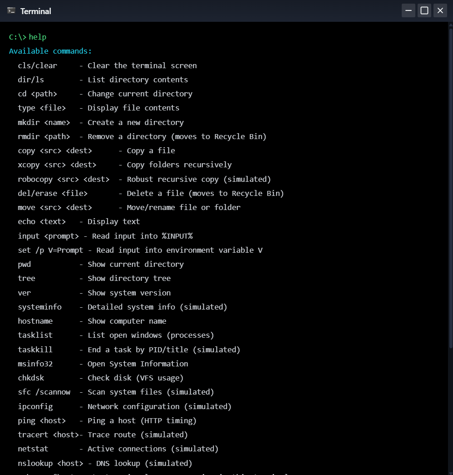This screenshot has width=453, height=475.
Task: Click 'Create a new directory' description
Action: tap(136, 122)
